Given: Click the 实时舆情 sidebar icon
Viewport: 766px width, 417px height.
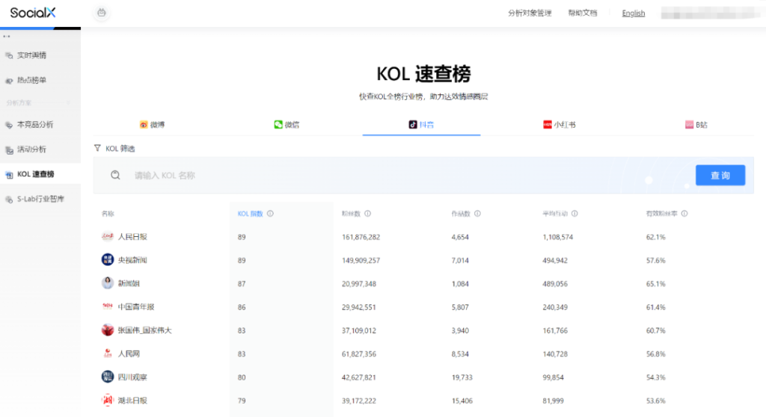Looking at the screenshot, I should (x=9, y=55).
